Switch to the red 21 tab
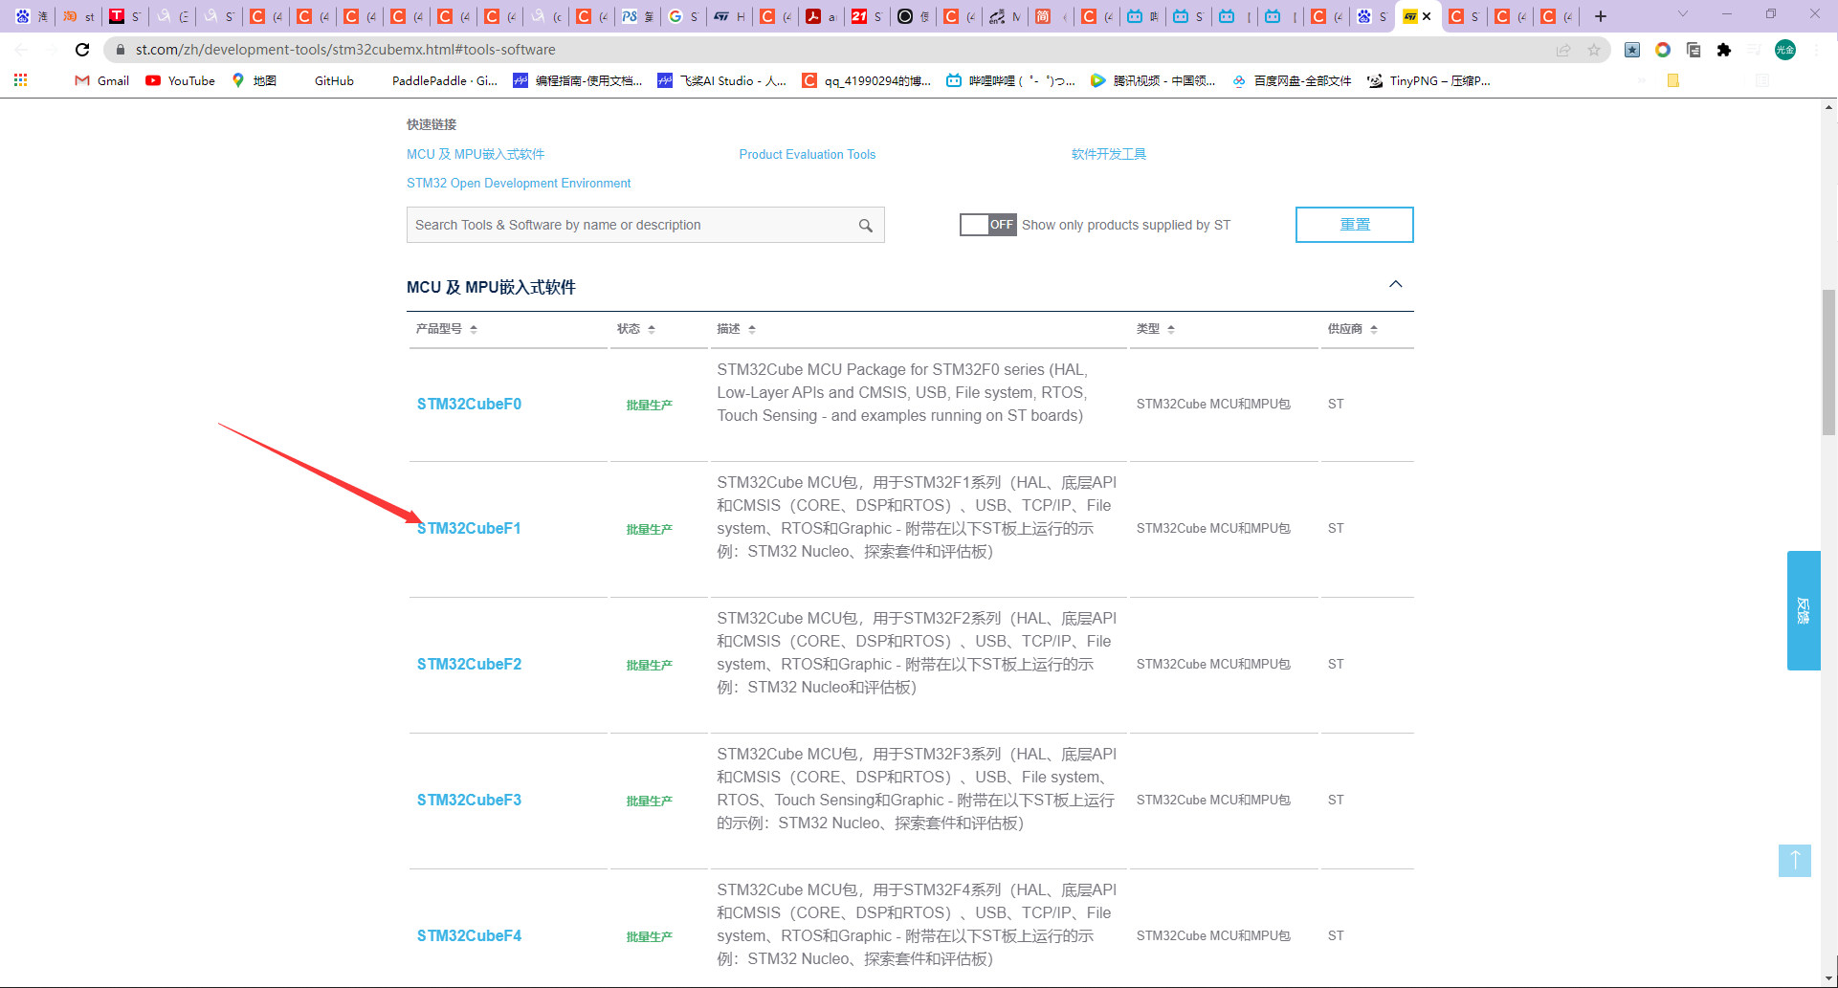 [x=868, y=16]
